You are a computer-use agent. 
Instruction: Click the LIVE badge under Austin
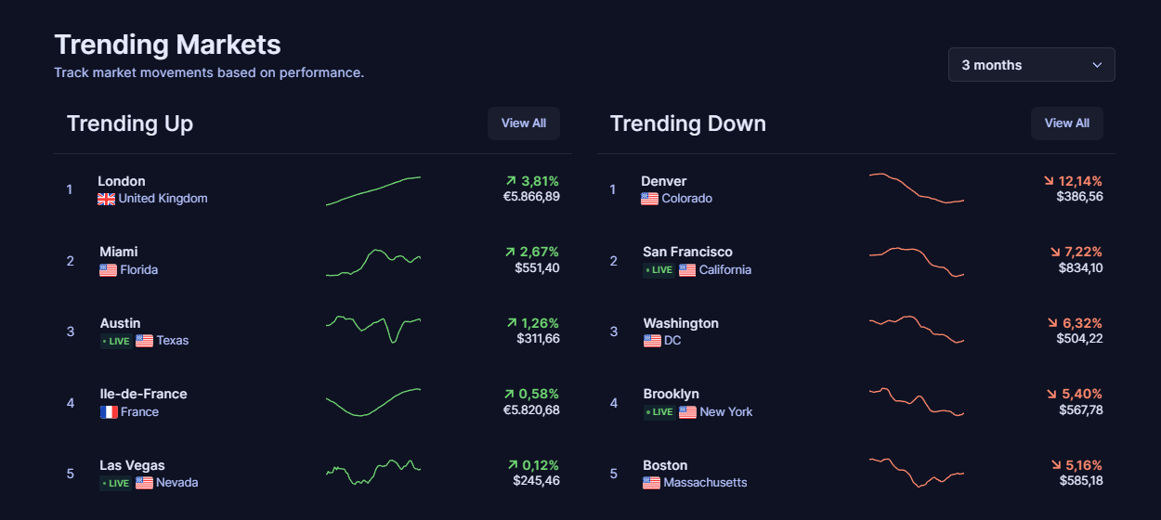coord(116,341)
